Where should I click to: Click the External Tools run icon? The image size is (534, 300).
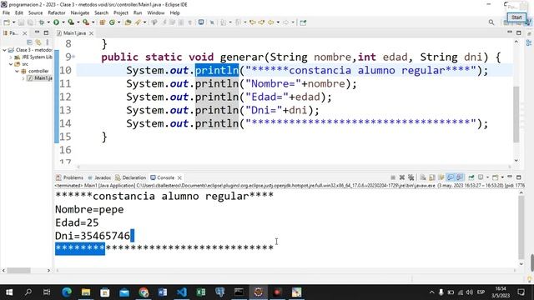click(86, 22)
